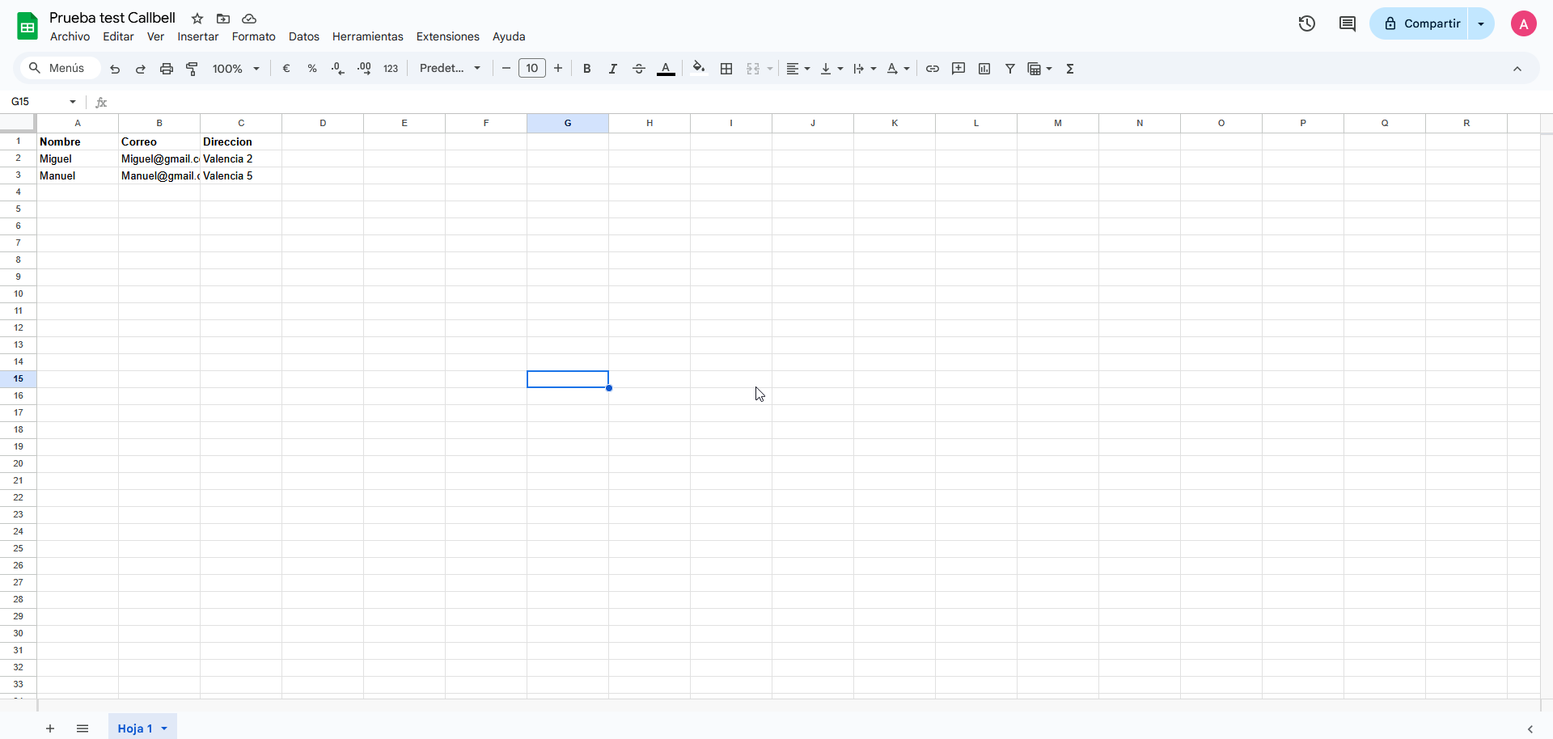Open the Herramientas menu
Viewport: 1553px width, 739px height.
click(368, 36)
